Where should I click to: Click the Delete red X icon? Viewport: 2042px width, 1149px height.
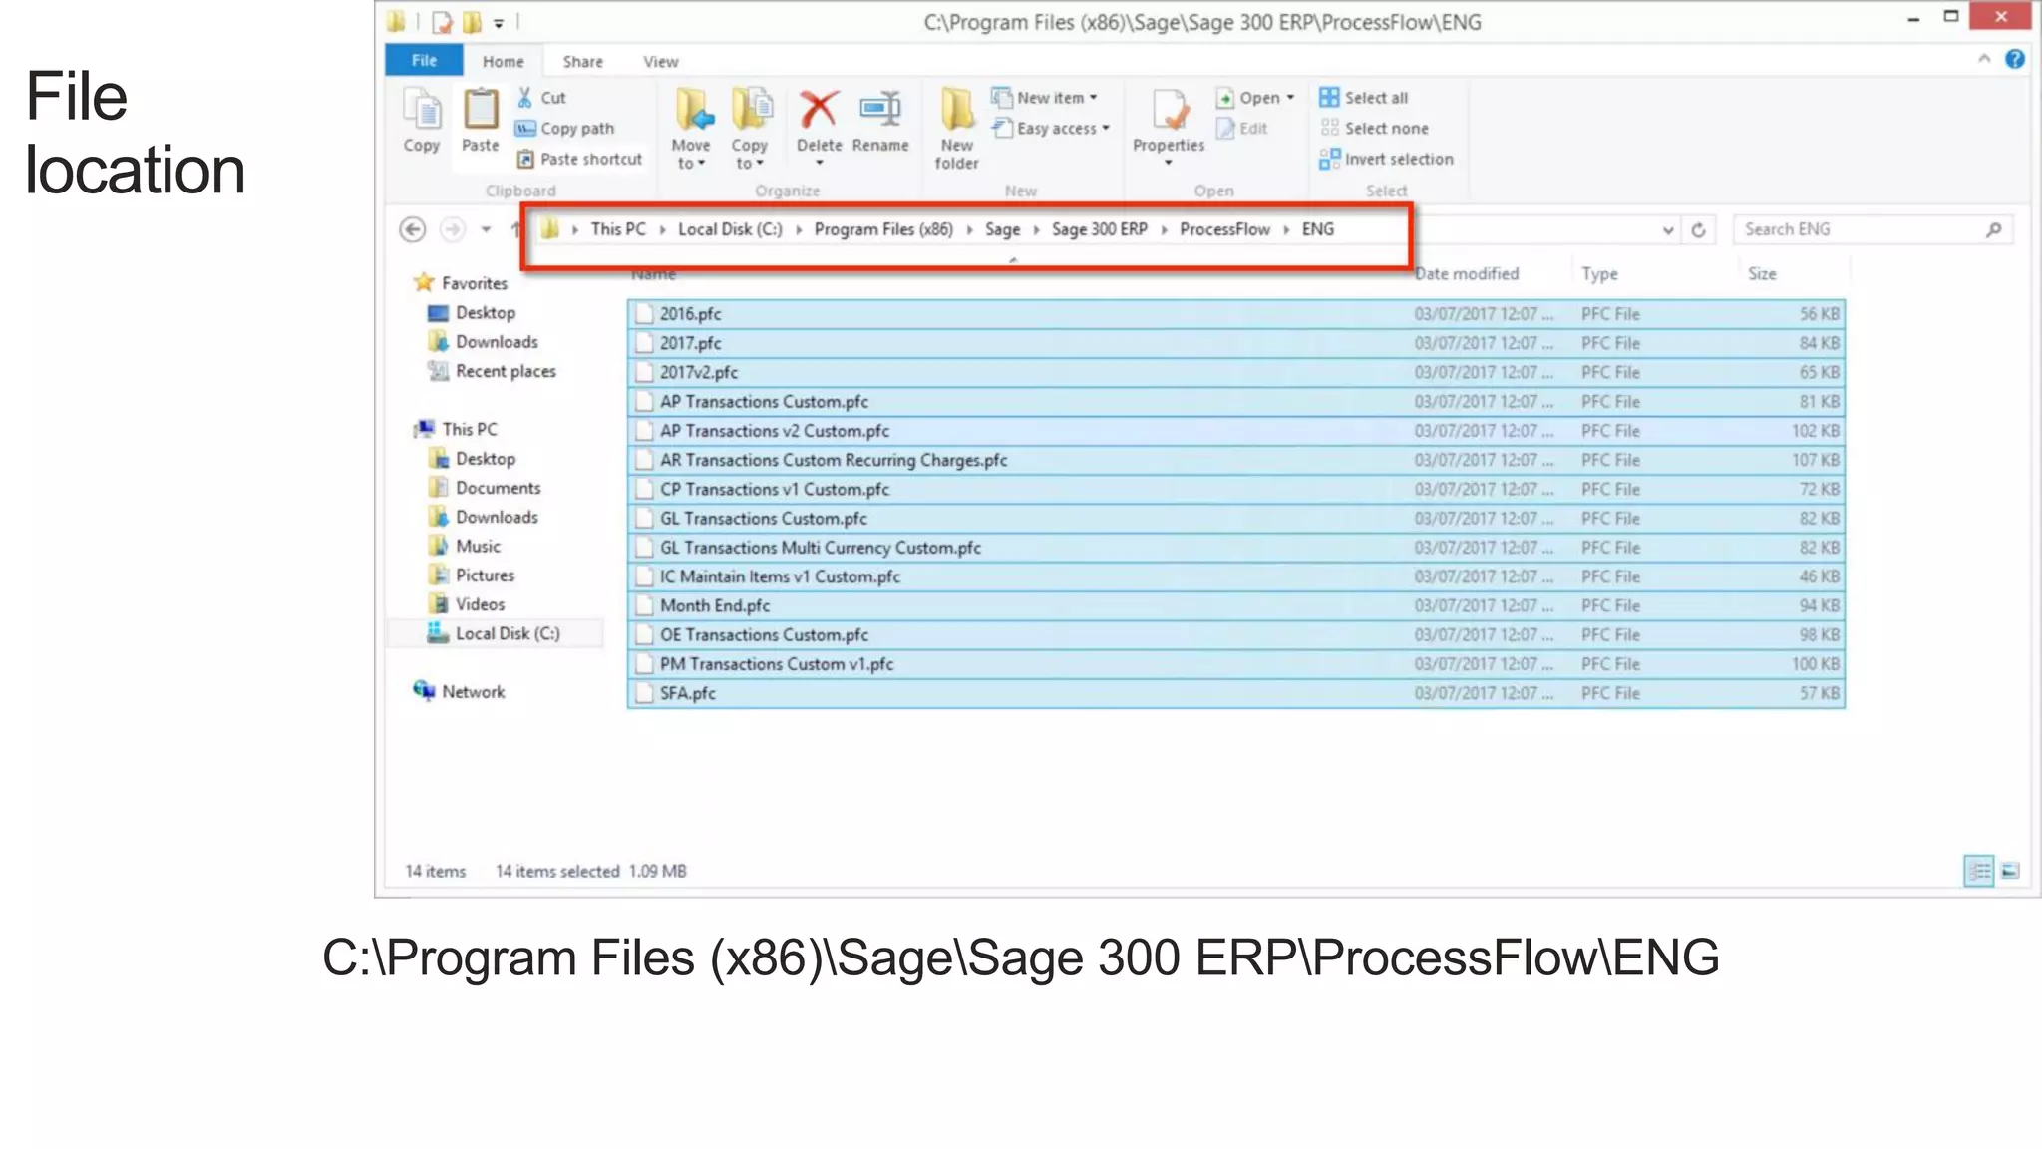[x=819, y=110]
